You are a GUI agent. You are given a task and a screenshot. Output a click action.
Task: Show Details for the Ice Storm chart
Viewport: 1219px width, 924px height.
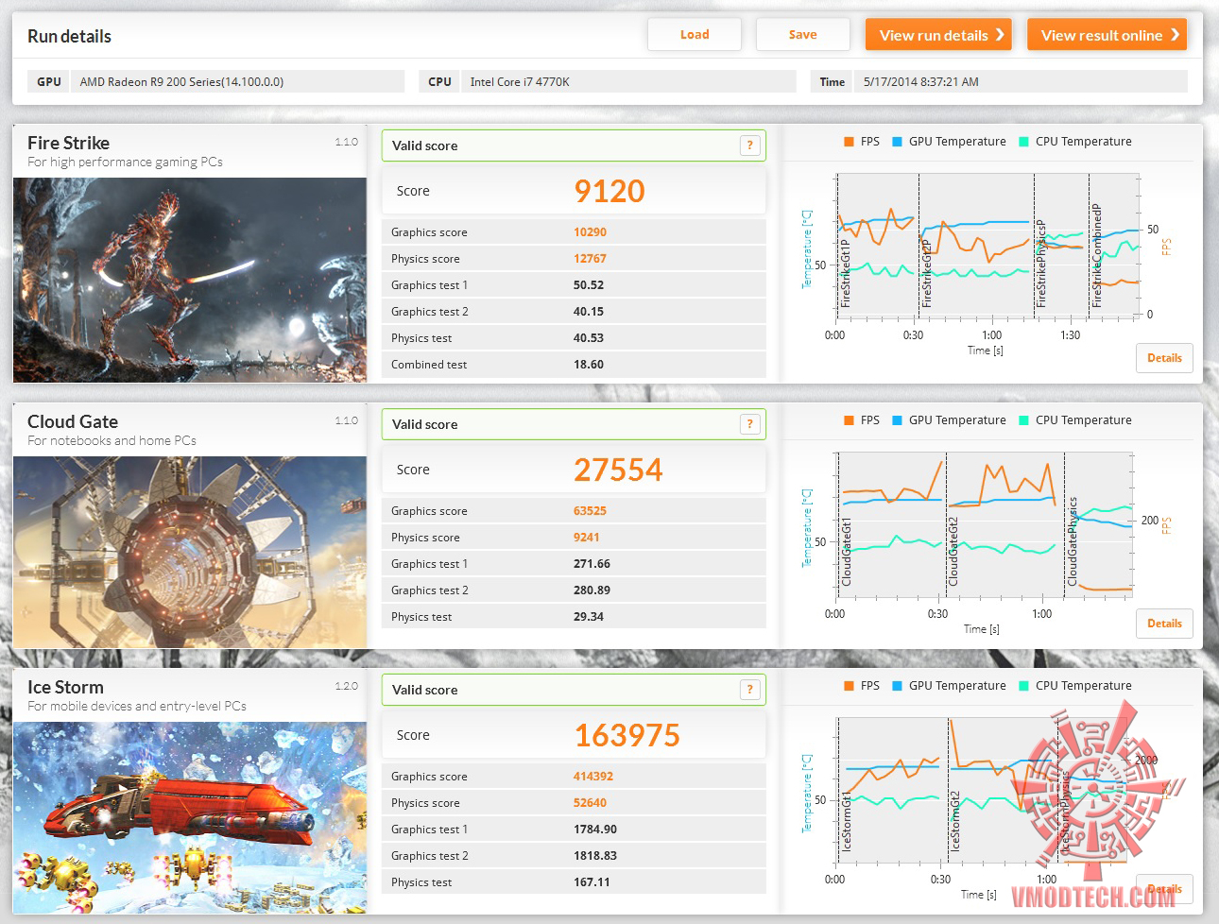tap(1164, 889)
